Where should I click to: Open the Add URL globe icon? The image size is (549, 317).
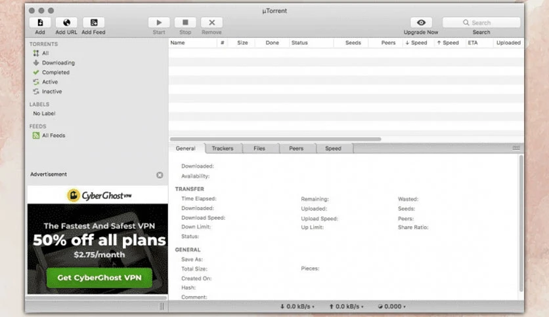[66, 23]
